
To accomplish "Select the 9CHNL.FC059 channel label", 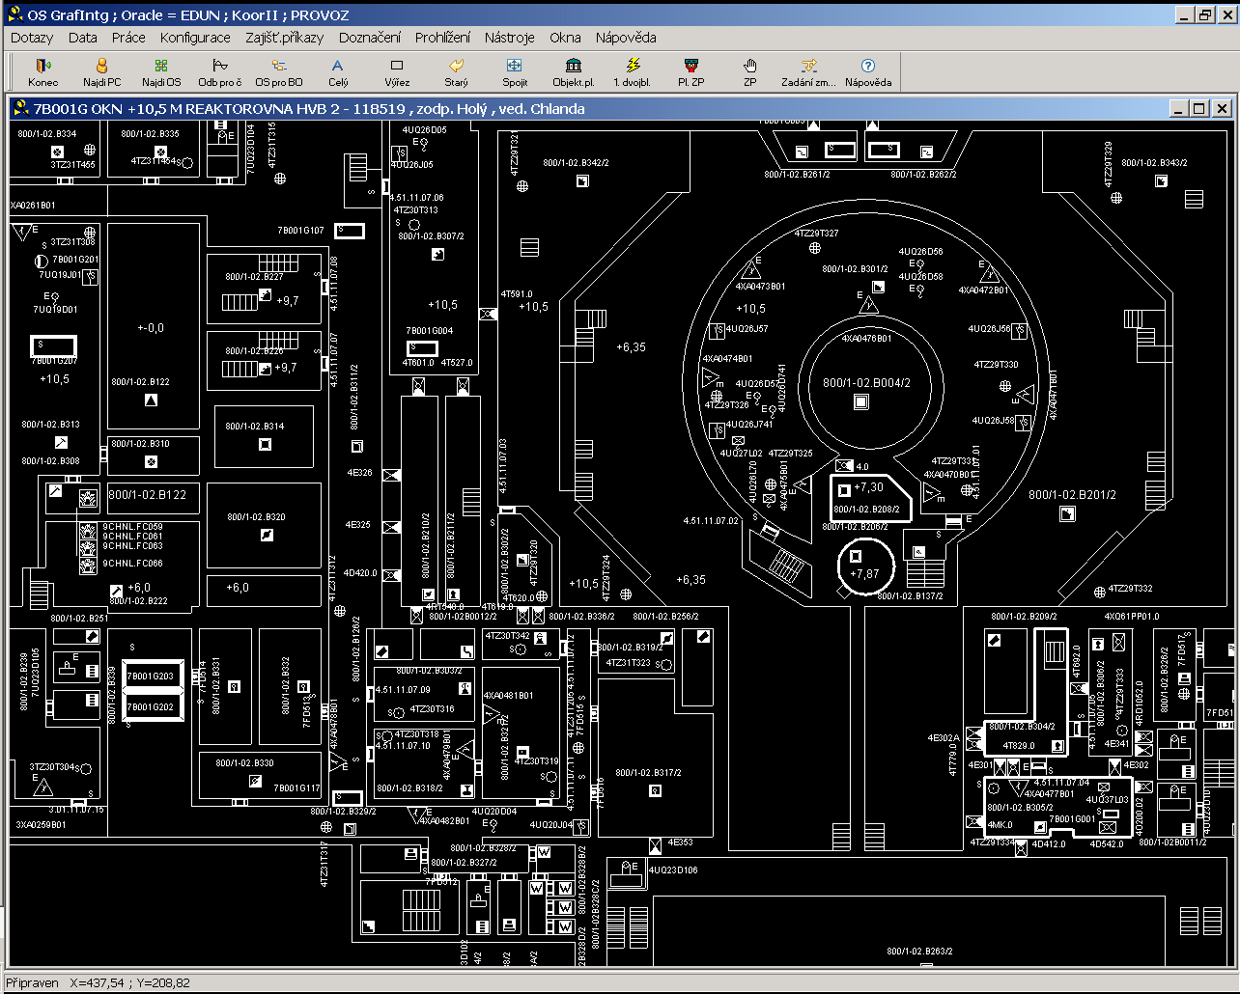I will pyautogui.click(x=133, y=527).
